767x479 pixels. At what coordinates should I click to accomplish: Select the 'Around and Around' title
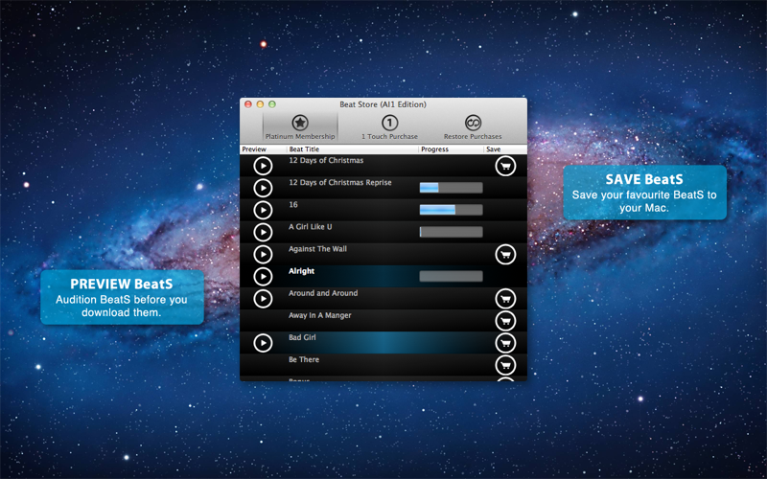pyautogui.click(x=323, y=293)
